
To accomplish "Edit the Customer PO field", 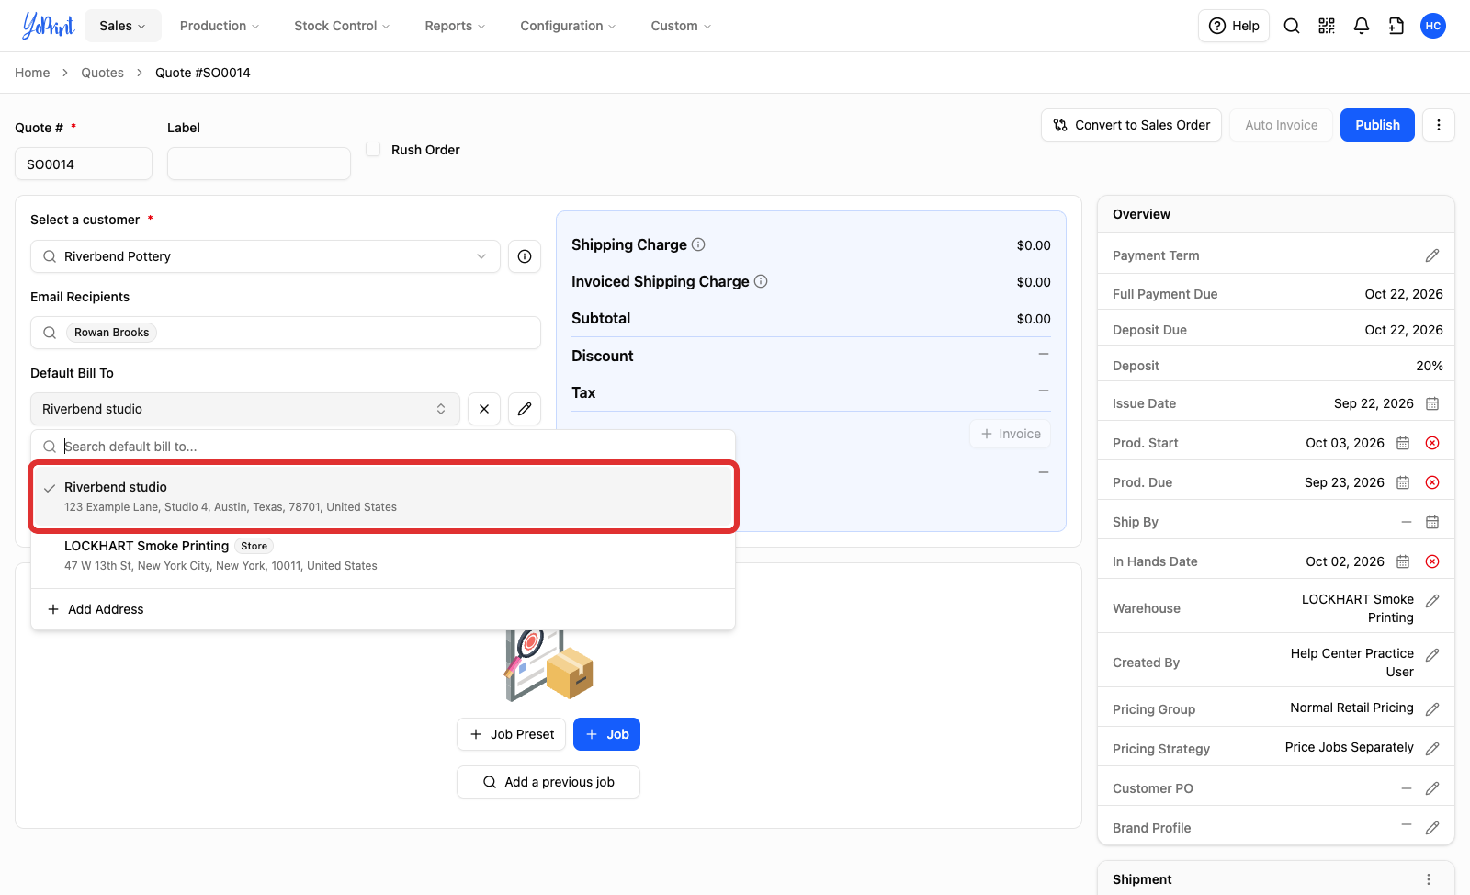I will coord(1432,788).
